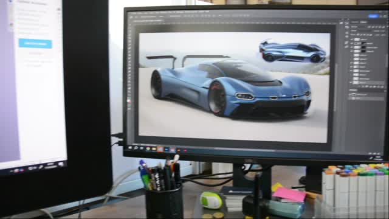Select the Move tool atop the toolbar
389x219 pixels.
tap(129, 26)
